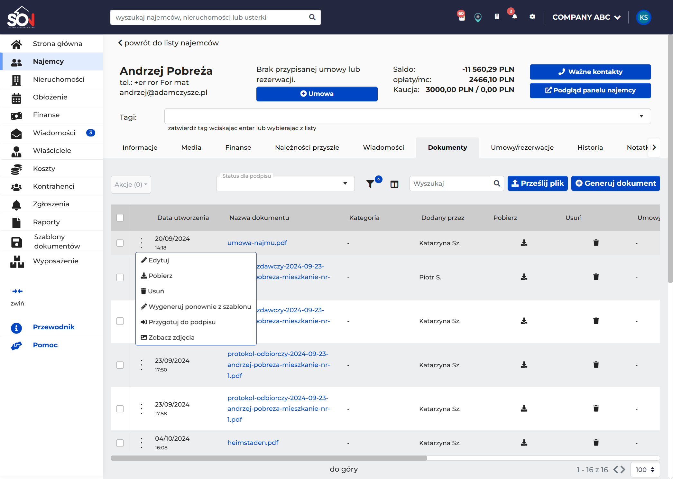Download Piotr S. document via download icon

click(x=524, y=277)
